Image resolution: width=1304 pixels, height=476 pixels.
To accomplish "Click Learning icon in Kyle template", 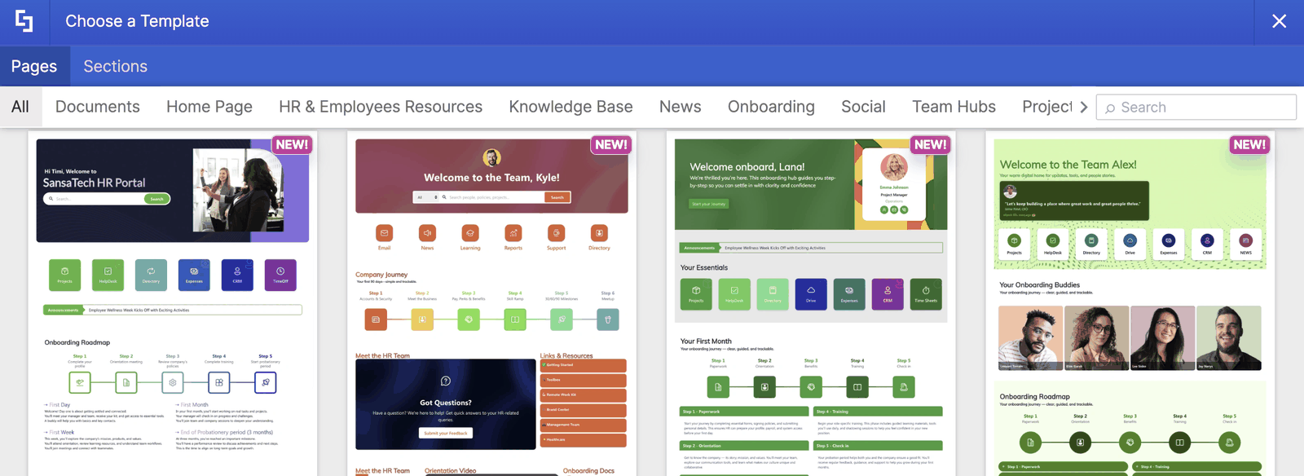I will (470, 233).
